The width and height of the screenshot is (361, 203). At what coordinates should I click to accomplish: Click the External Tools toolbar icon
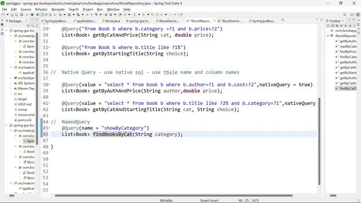tap(78, 15)
